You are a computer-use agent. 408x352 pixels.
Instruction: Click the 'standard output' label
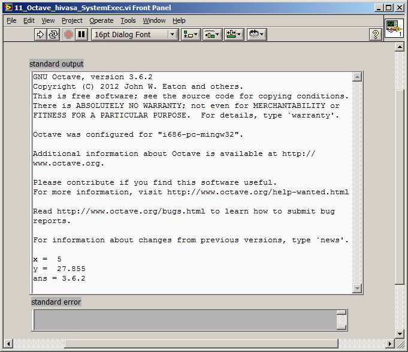point(56,64)
